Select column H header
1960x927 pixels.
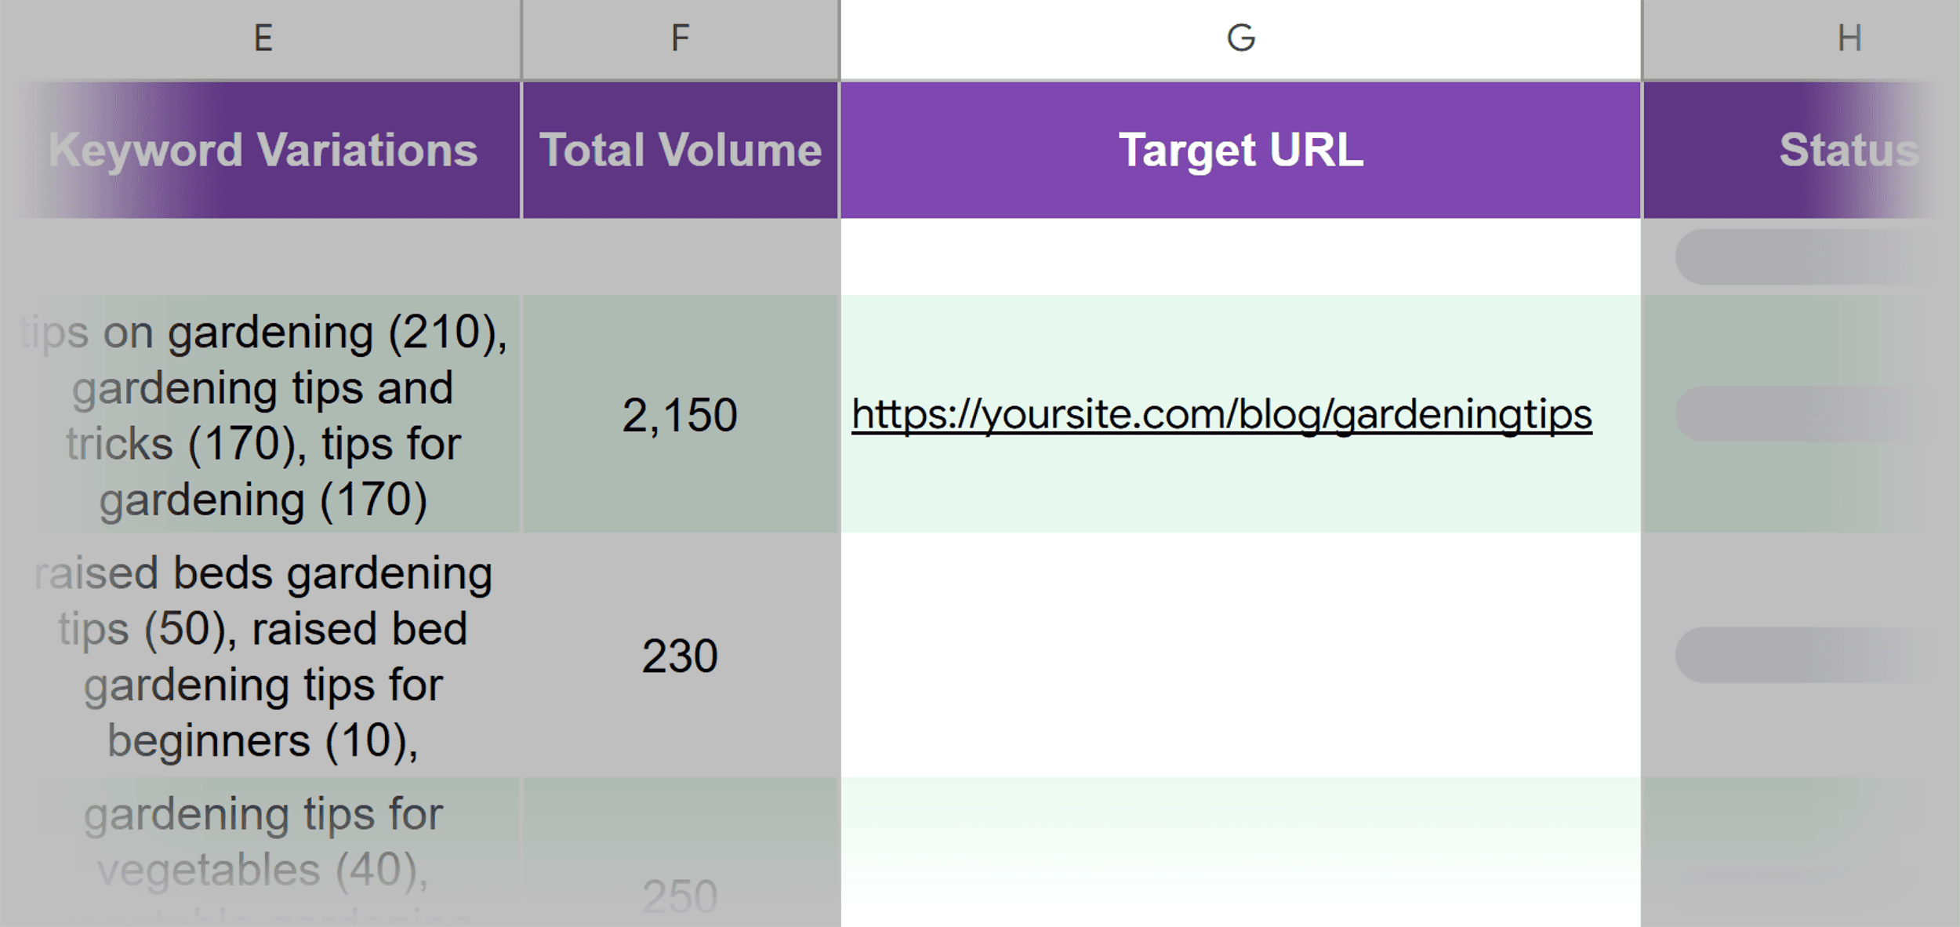[1849, 38]
